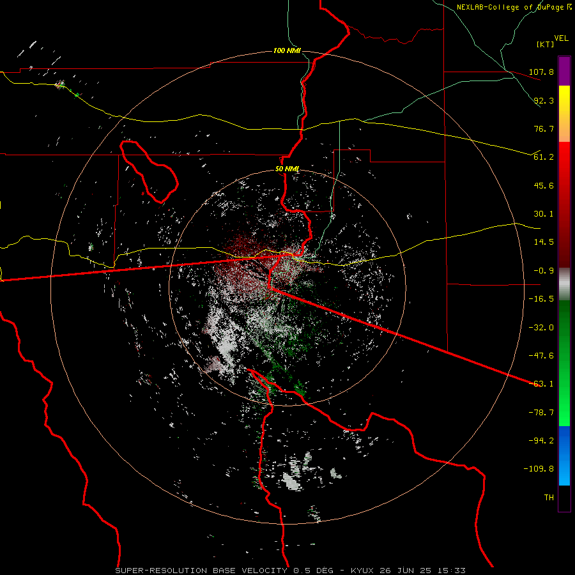Click the blue segment of velocity color bar
The image size is (575, 575).
pyautogui.click(x=564, y=456)
